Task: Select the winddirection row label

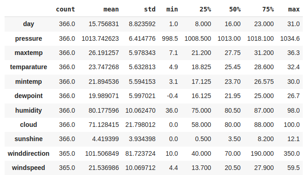Action: (x=28, y=153)
